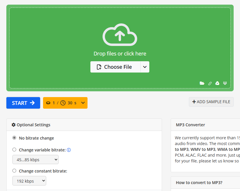
Task: Open the 192 kbps constant bitrate dropdown
Action: pyautogui.click(x=29, y=181)
